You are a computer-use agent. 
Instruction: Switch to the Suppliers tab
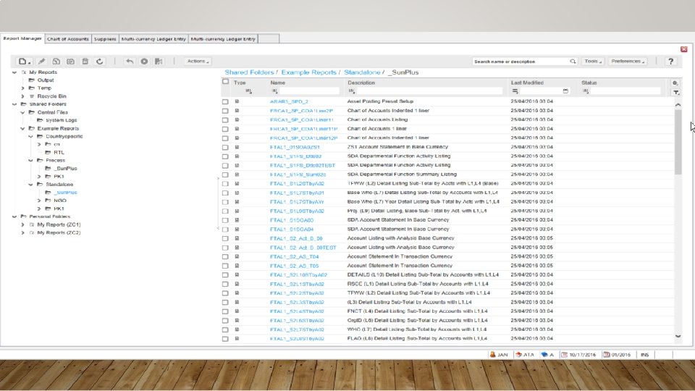[x=105, y=39]
